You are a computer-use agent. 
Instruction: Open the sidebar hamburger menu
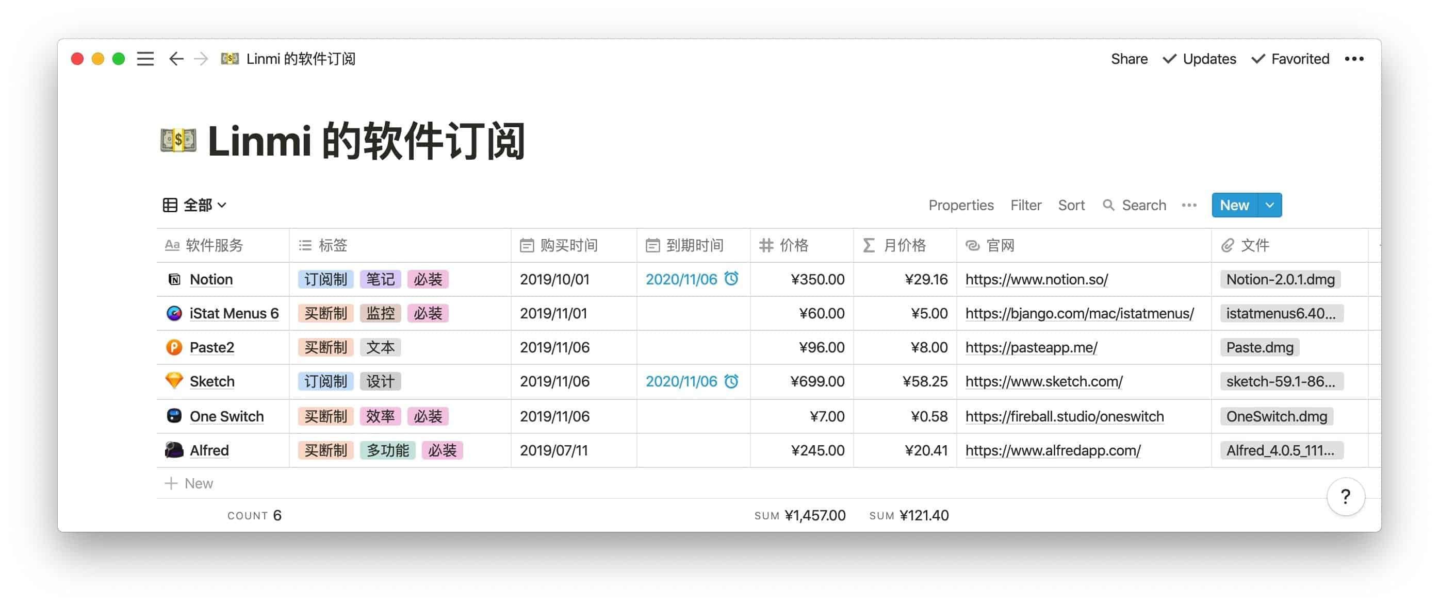(x=145, y=59)
